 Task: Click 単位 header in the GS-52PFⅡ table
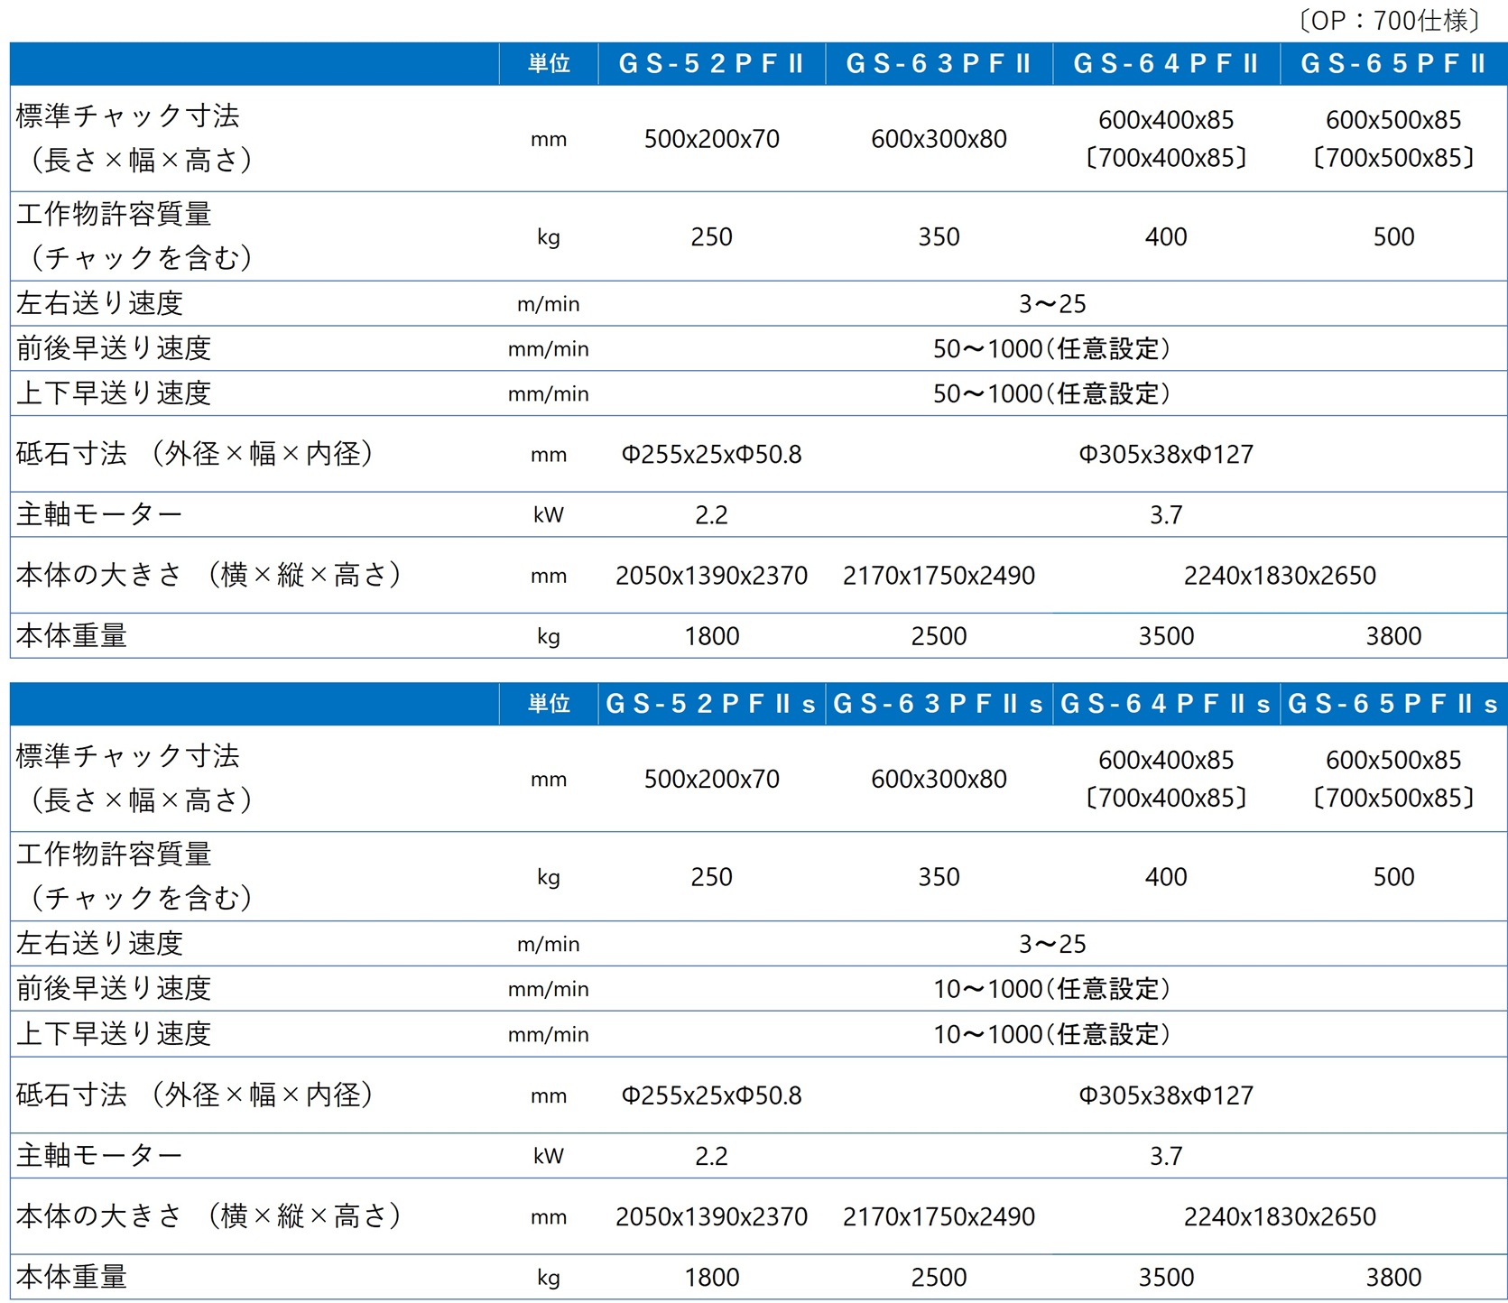pos(549,64)
